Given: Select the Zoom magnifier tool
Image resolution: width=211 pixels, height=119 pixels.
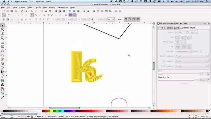Looking at the screenshot, I should (x=2, y=38).
